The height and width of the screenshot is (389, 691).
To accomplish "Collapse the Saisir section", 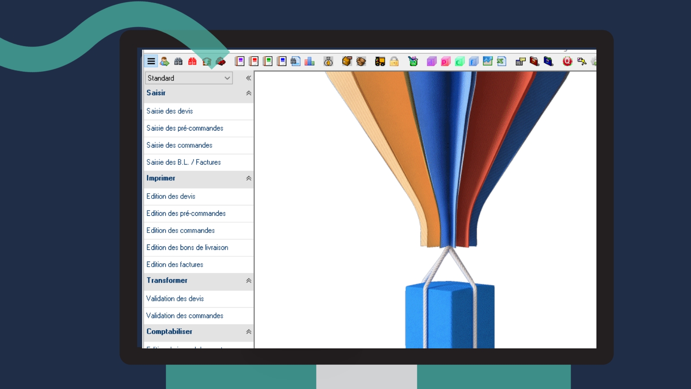I will coord(249,93).
